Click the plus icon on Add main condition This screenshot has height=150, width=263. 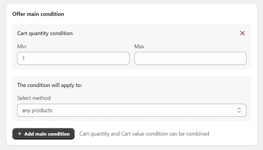coord(19,134)
